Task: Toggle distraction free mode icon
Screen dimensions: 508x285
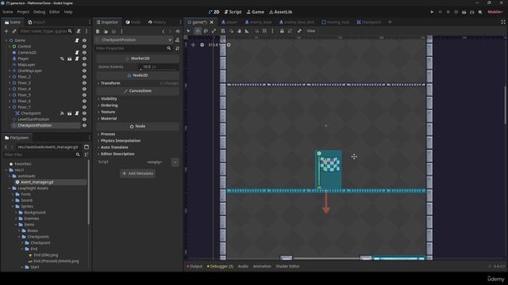Action: pyautogui.click(x=502, y=22)
